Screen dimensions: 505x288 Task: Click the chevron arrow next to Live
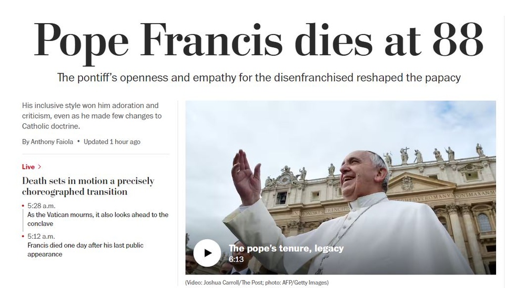coord(39,167)
